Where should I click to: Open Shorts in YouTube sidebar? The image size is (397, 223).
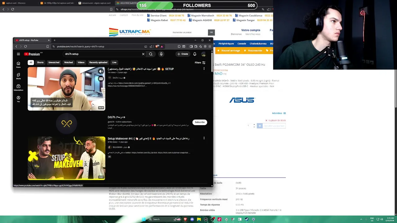pyautogui.click(x=18, y=76)
